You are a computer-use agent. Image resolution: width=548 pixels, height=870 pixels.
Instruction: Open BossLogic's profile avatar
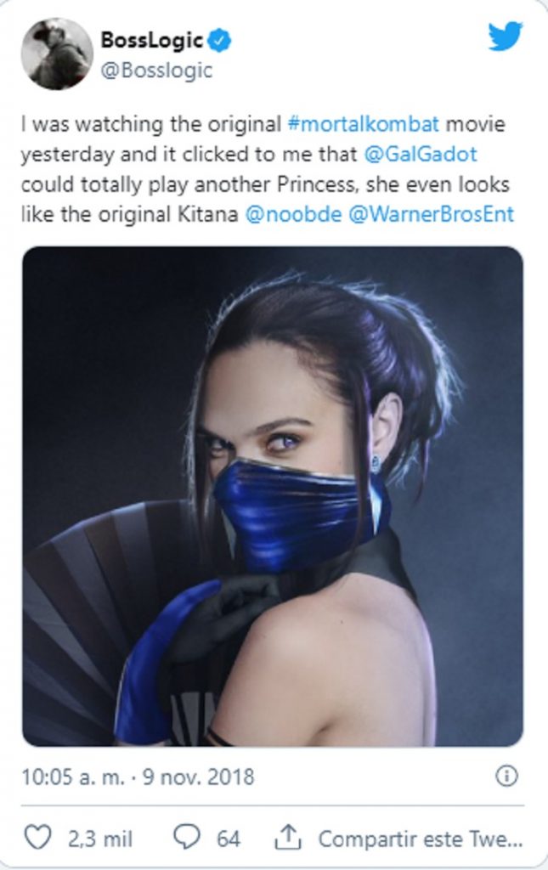point(57,54)
